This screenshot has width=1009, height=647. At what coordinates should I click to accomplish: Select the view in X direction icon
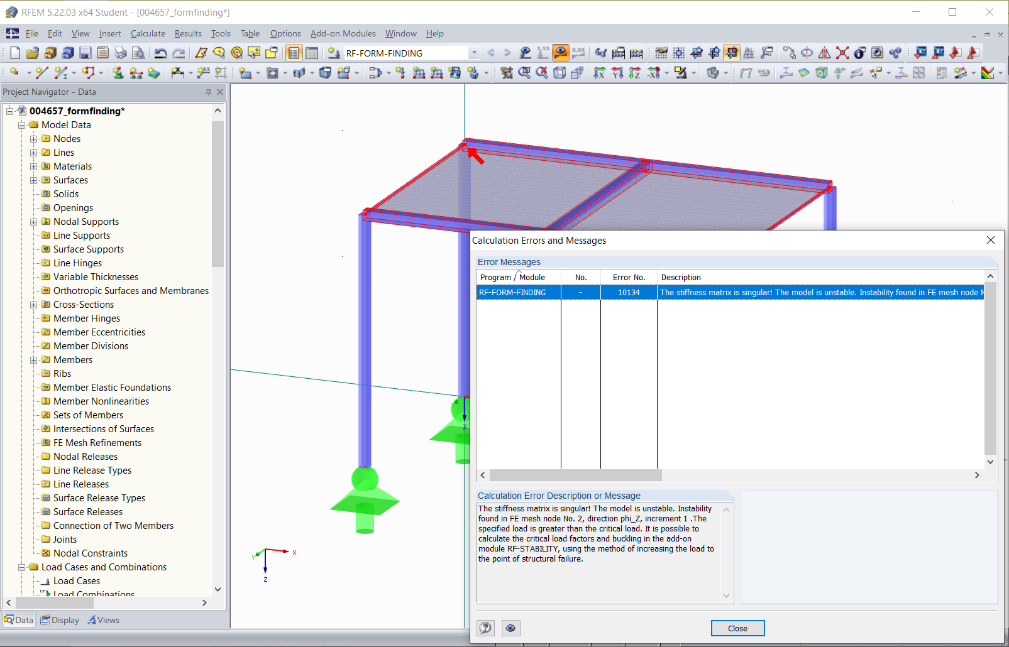tap(600, 73)
